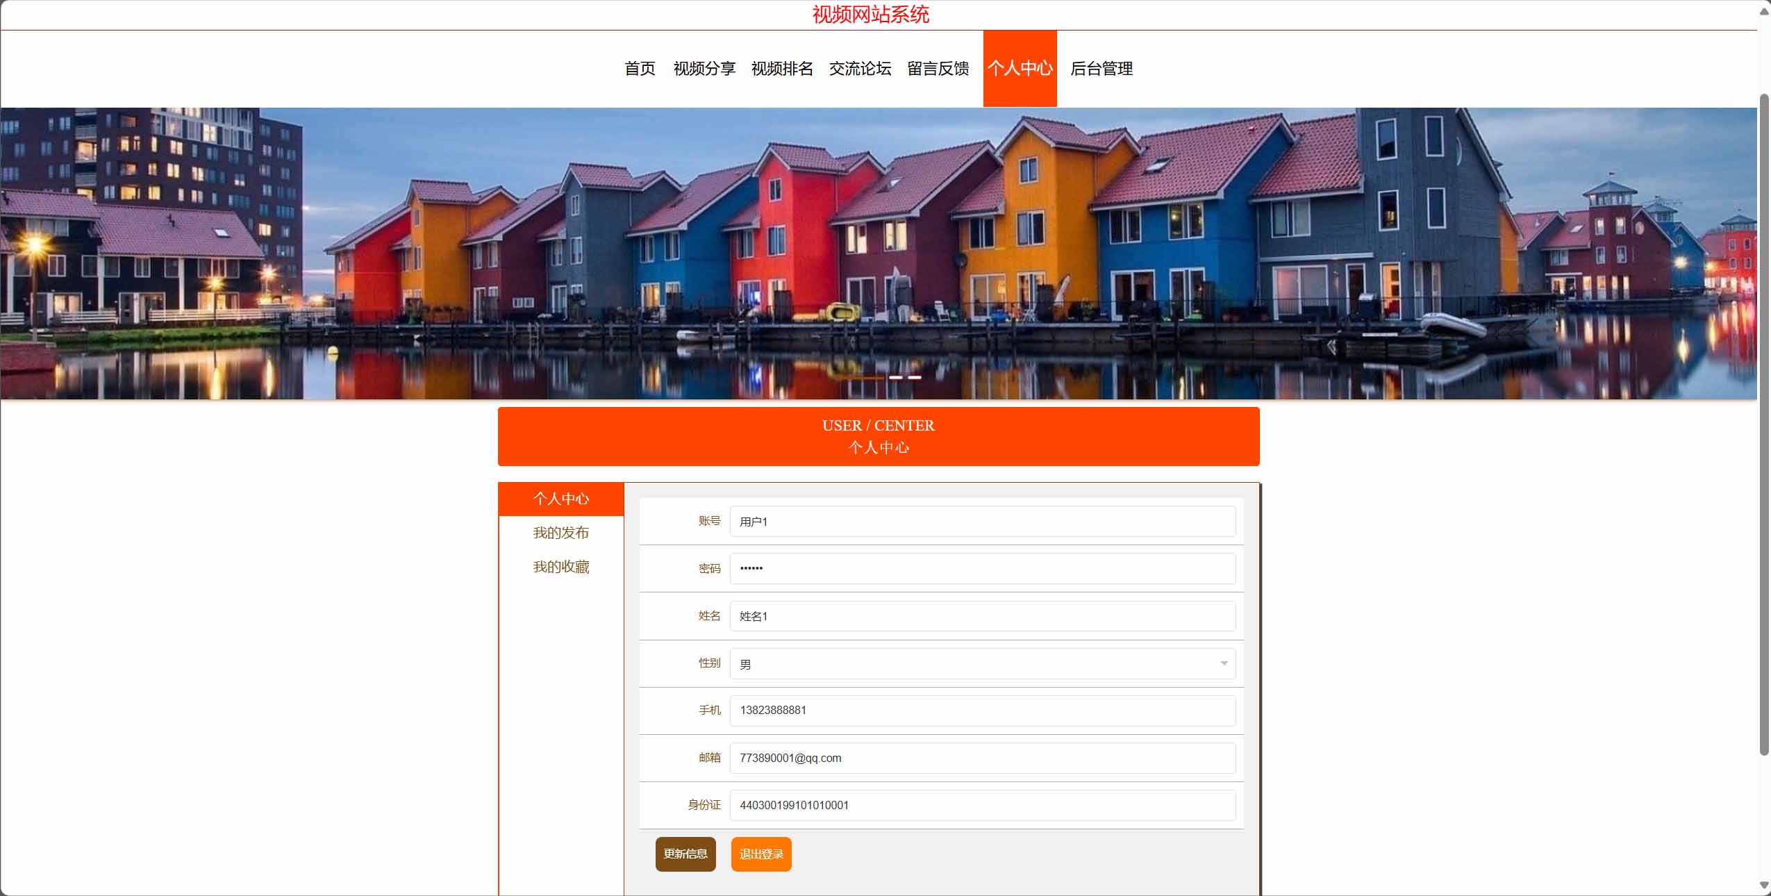
Task: Click the colorful houses banner image
Action: 879,254
